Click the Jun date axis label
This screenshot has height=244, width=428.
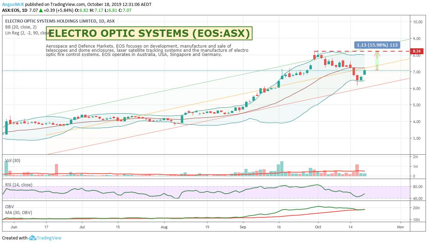[x=14, y=226]
